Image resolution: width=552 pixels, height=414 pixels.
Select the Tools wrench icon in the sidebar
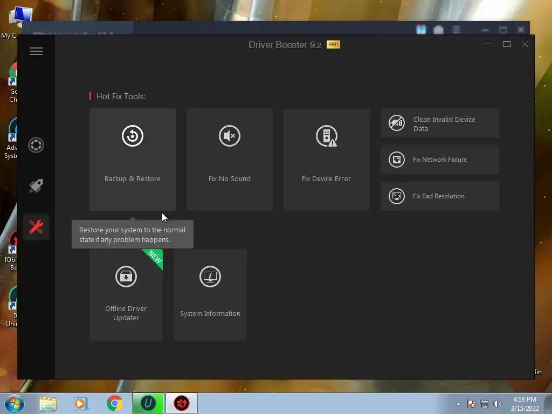(36, 227)
